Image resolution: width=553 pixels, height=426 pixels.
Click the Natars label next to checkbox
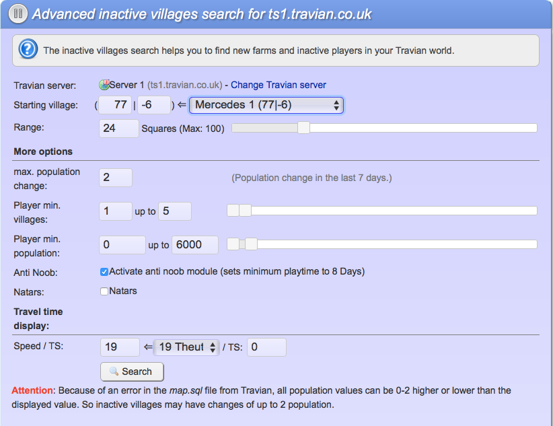coord(122,291)
